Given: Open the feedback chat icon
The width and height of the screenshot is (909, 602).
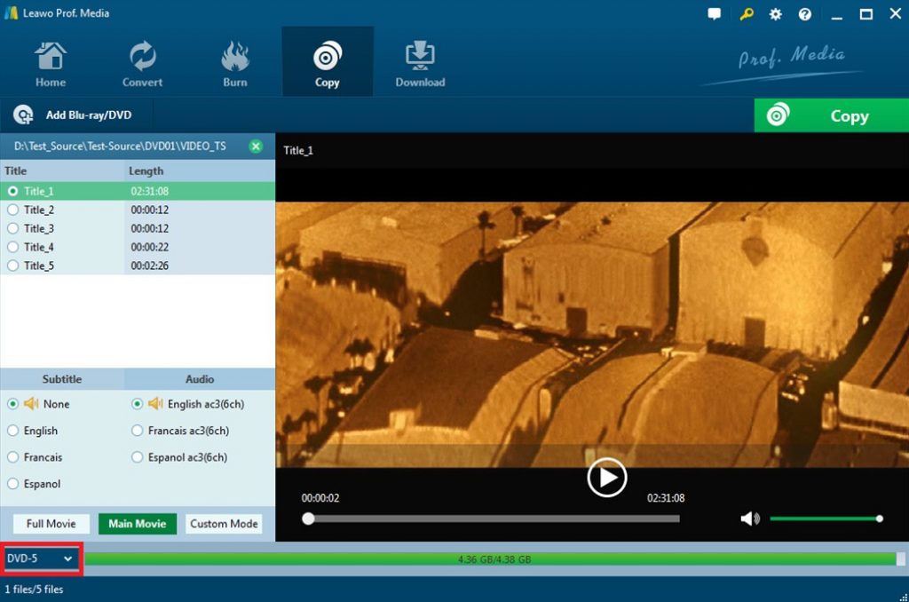Looking at the screenshot, I should (714, 13).
